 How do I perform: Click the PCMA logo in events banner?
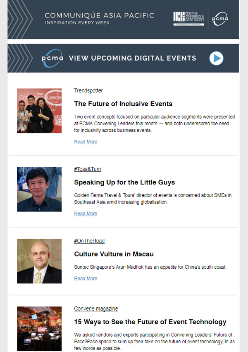point(52,58)
